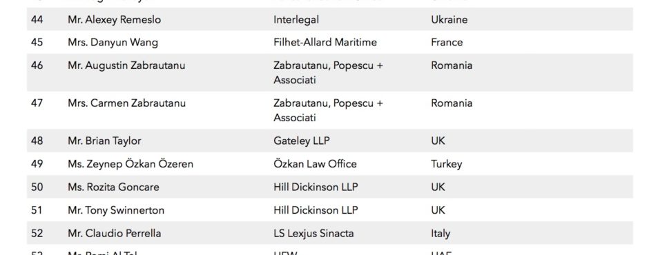Select Ms. Rozita Goncare entry
Image resolution: width=649 pixels, height=255 pixels.
(x=113, y=187)
